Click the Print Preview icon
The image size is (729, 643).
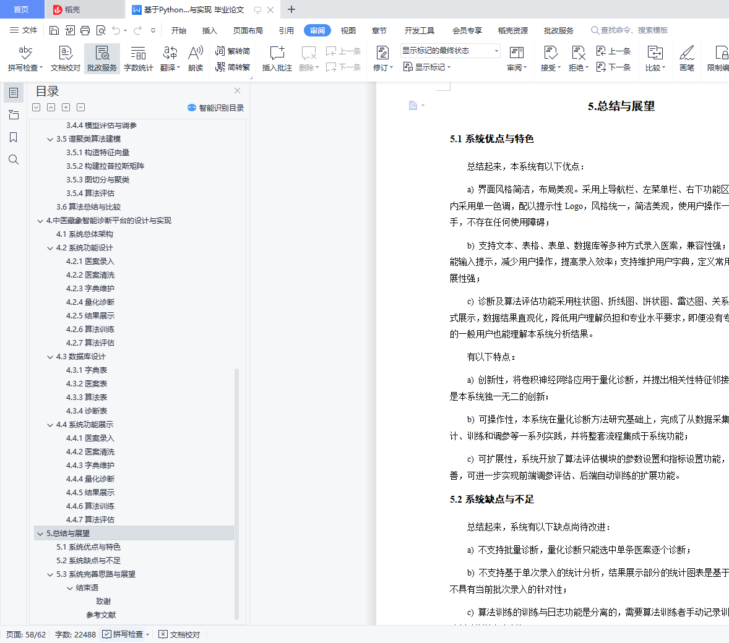tap(100, 30)
